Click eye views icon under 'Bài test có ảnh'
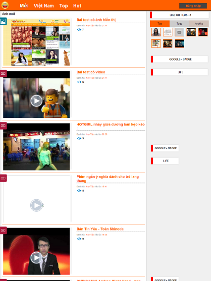Viewport: 211px width, 281px height. coord(79,30)
